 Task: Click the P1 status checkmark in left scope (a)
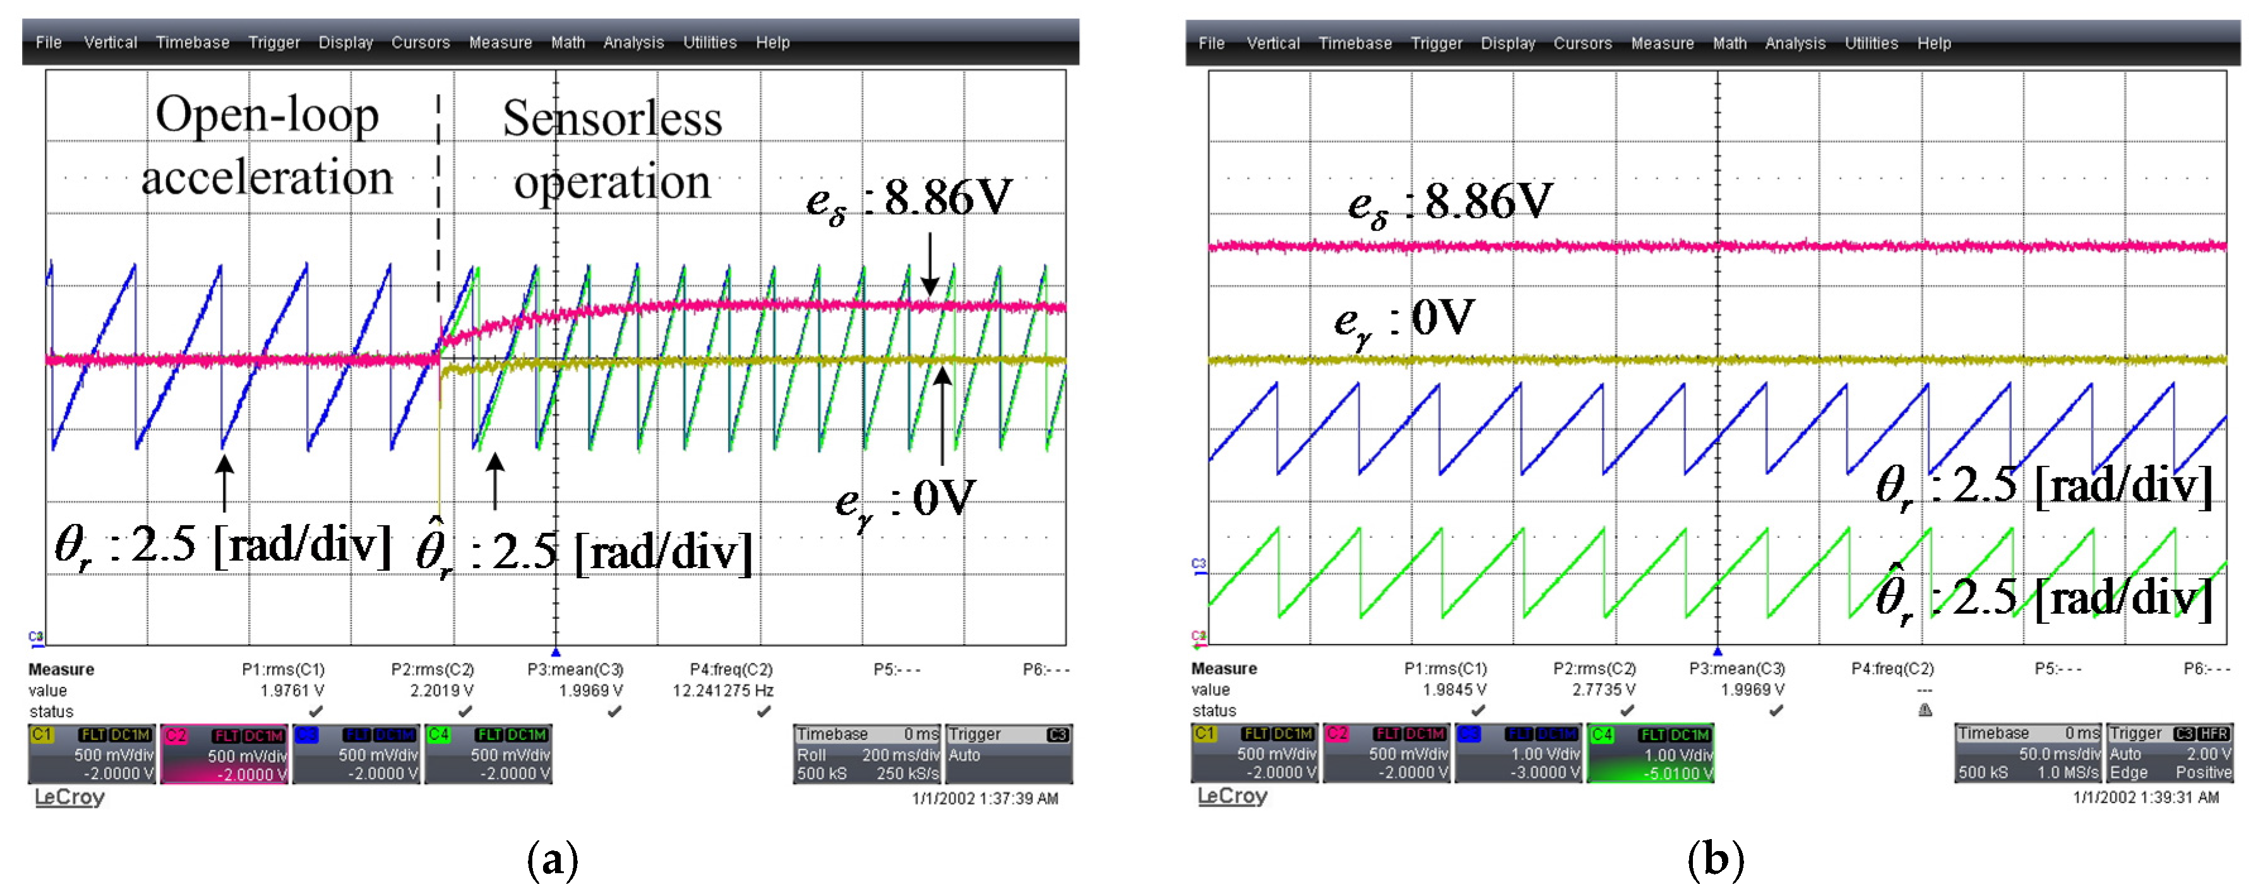click(316, 711)
